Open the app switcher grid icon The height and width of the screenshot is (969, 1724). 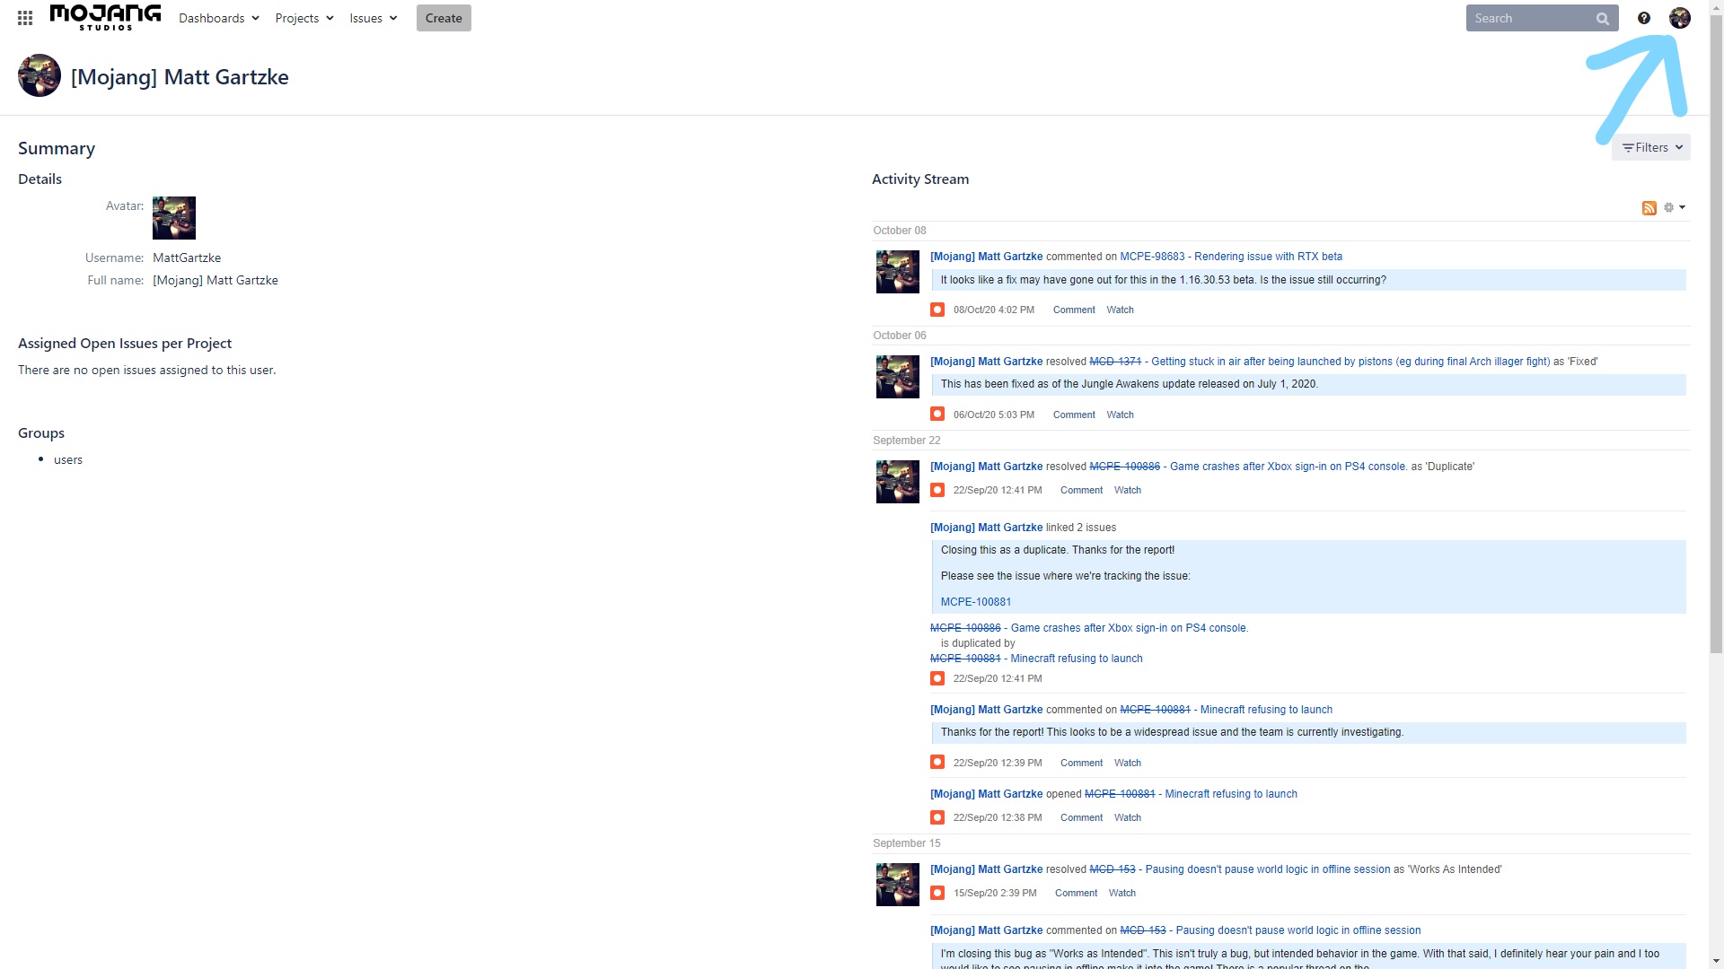click(x=25, y=18)
